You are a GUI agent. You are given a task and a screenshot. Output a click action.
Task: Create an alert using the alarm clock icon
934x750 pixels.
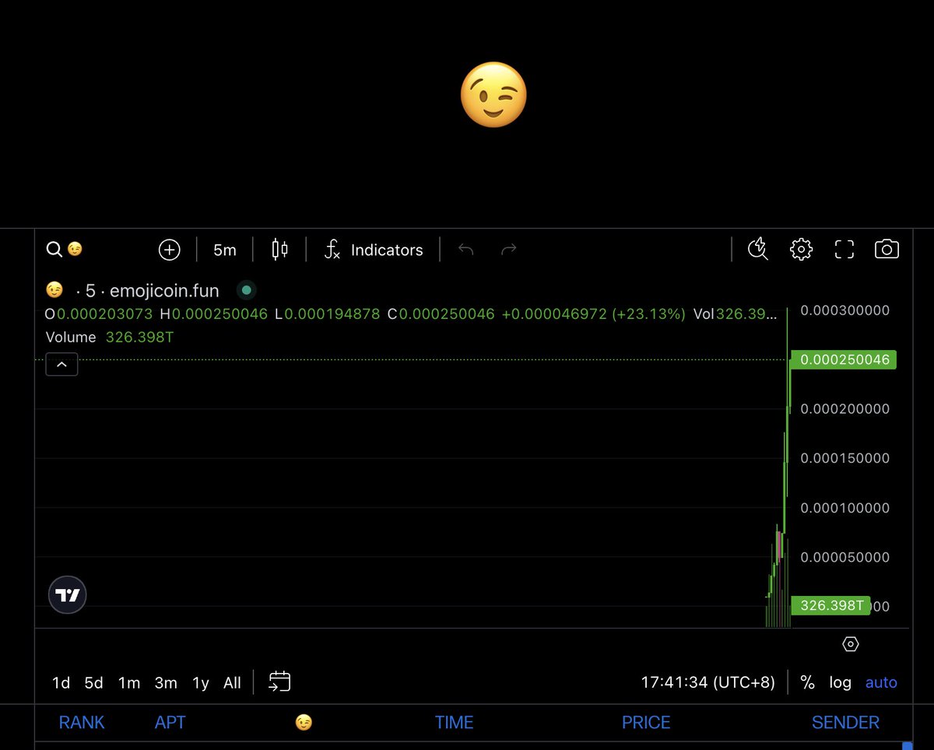[757, 249]
